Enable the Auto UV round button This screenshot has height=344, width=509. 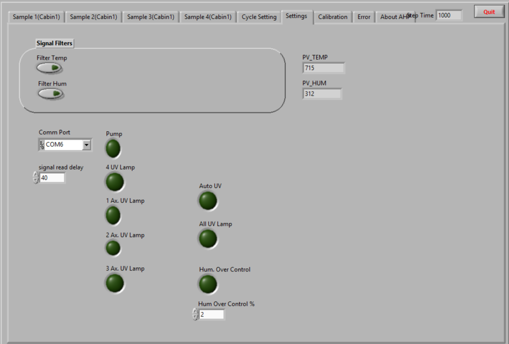pyautogui.click(x=208, y=200)
